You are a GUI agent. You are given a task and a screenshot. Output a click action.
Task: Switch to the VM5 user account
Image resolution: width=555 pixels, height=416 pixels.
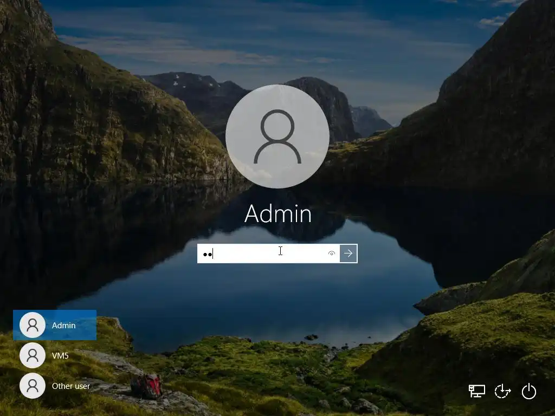coord(55,355)
